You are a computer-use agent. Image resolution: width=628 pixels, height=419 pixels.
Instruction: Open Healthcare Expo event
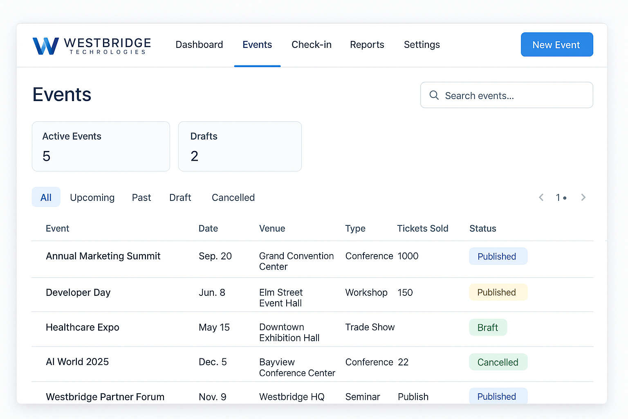[83, 327]
